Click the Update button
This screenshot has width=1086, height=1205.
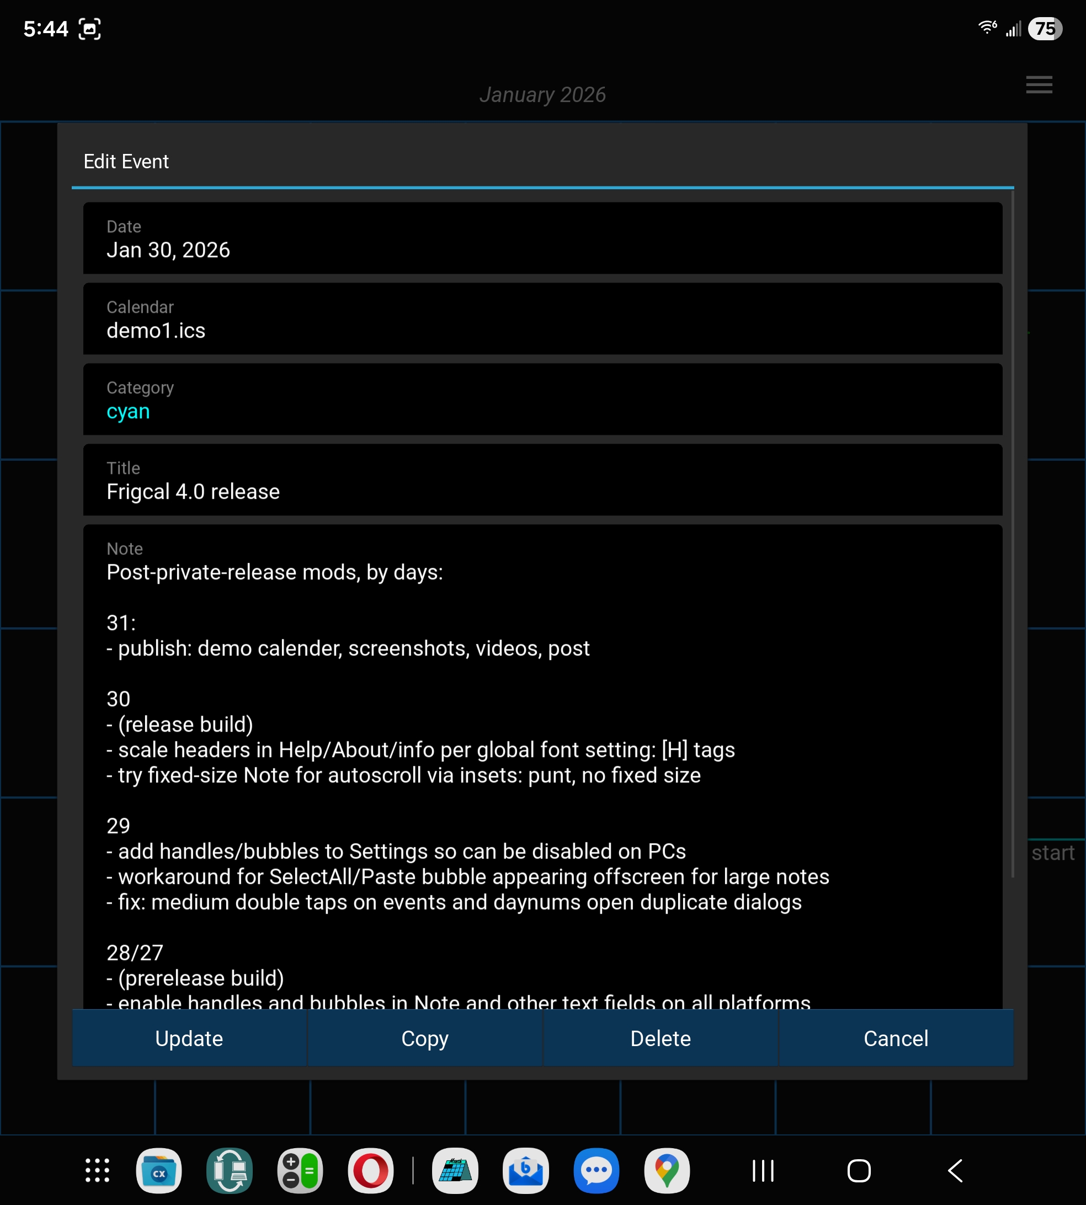pyautogui.click(x=189, y=1038)
